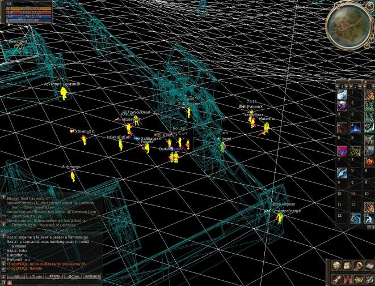Use grey-blue skill in slot 6 of bar 1
The height and width of the screenshot is (286, 375).
coord(369,151)
